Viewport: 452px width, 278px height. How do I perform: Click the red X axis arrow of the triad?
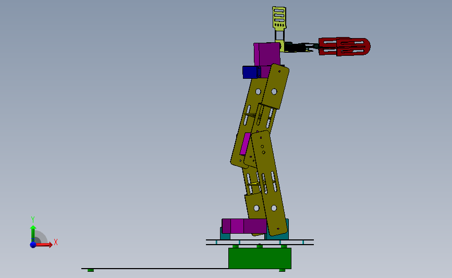(x=44, y=245)
